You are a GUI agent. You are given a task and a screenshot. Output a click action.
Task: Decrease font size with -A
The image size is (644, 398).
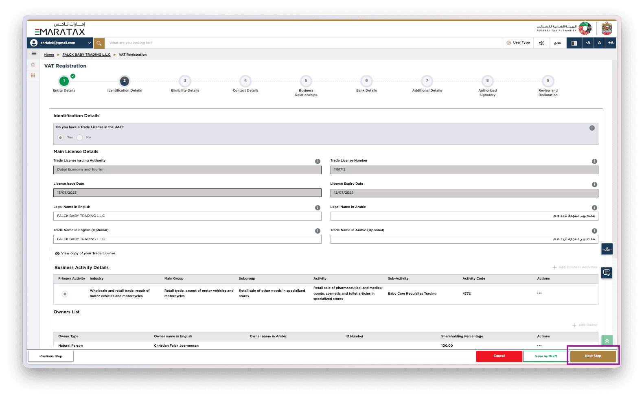pyautogui.click(x=588, y=43)
